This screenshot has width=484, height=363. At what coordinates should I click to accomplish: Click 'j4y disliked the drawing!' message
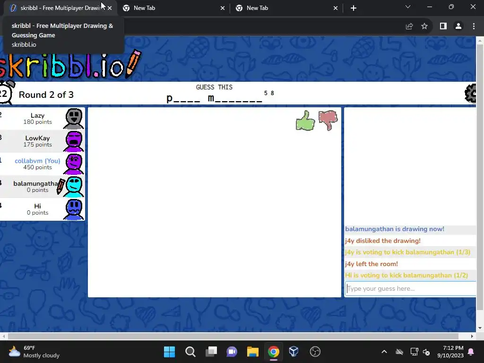click(x=383, y=241)
